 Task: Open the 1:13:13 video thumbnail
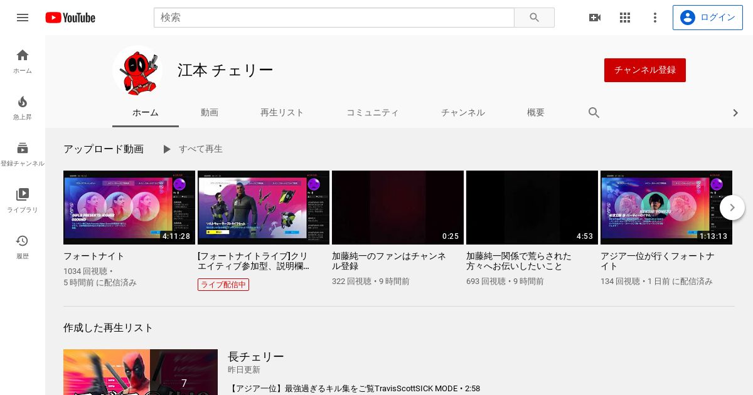tap(666, 208)
